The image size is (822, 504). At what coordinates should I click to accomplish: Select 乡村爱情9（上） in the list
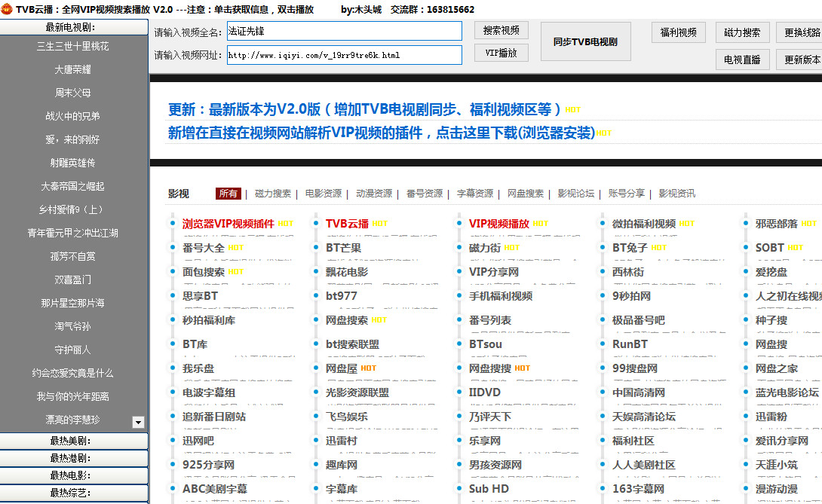tap(73, 209)
